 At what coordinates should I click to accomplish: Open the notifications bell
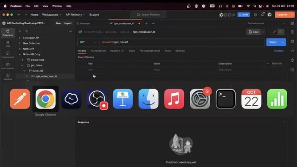(262, 14)
